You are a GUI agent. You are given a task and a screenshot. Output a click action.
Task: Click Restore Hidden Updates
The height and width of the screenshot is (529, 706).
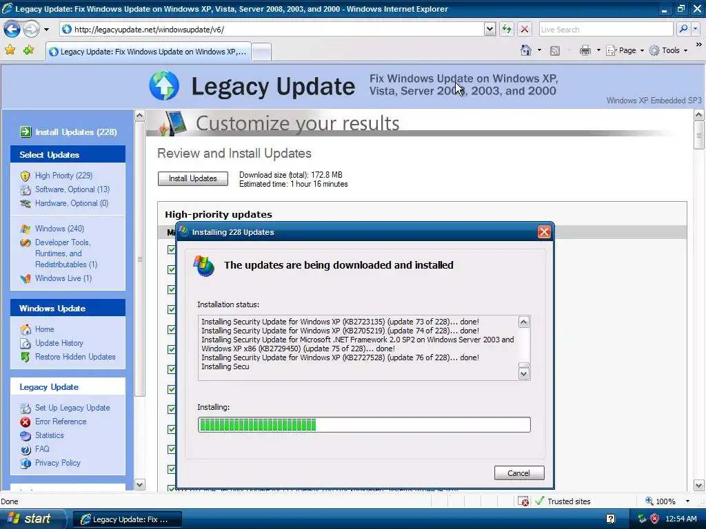(75, 357)
